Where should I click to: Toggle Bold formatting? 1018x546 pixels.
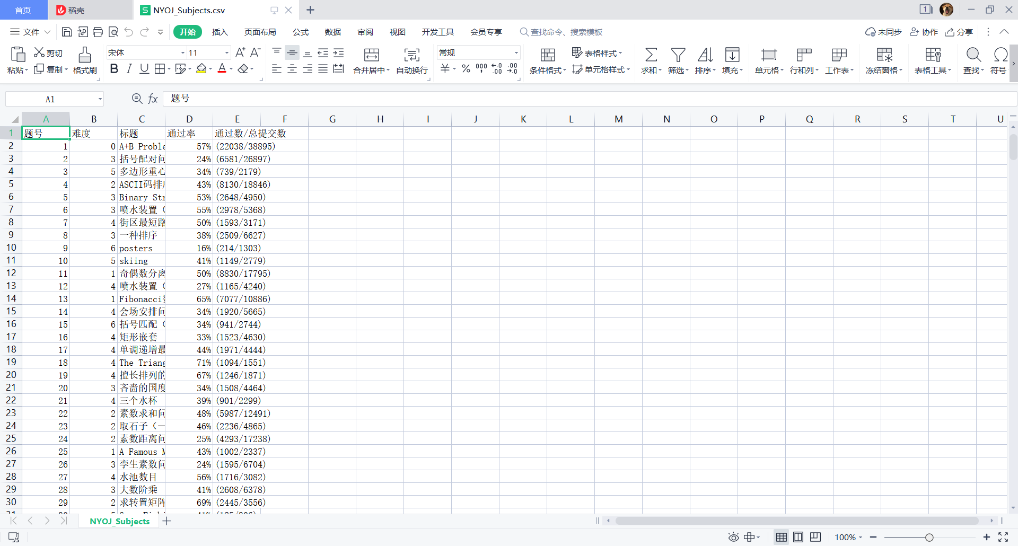[114, 68]
